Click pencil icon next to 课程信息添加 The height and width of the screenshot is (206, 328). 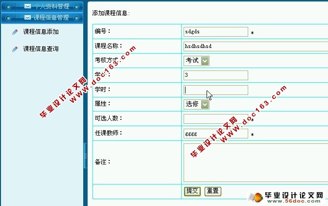point(15,32)
